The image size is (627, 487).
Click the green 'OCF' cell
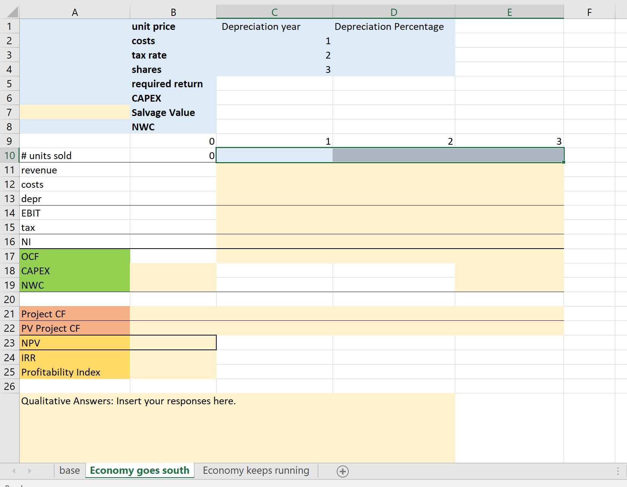point(75,257)
